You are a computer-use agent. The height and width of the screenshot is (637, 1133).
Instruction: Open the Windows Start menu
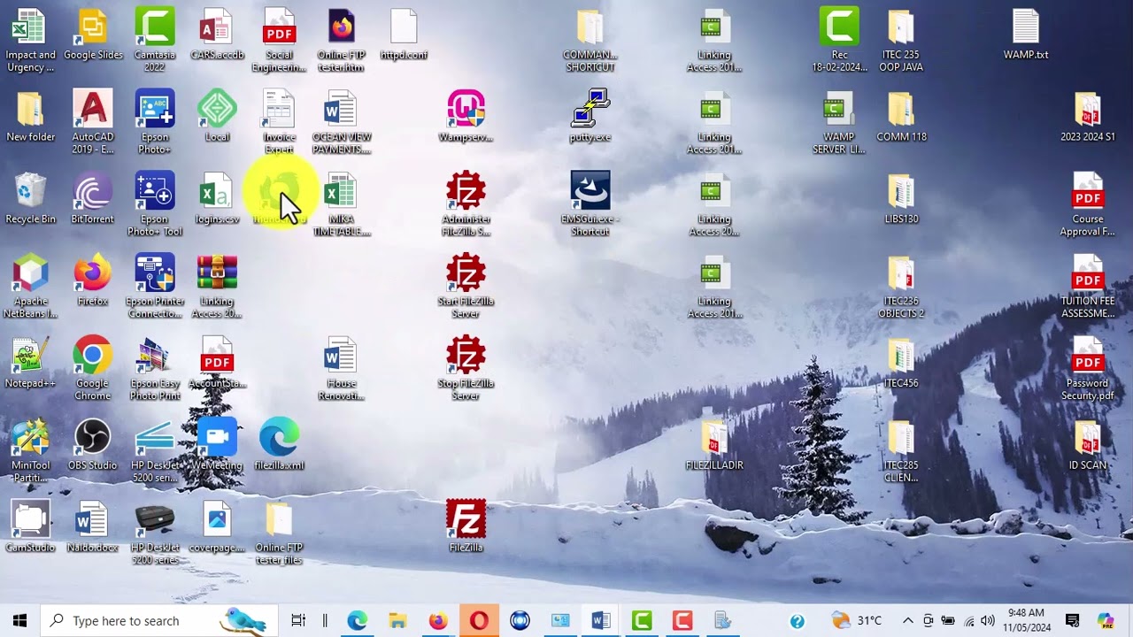tap(20, 620)
